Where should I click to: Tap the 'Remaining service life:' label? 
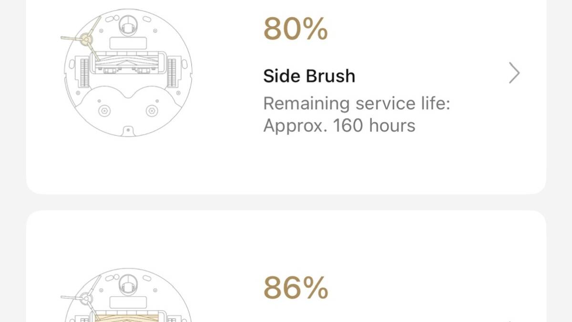[x=356, y=103]
